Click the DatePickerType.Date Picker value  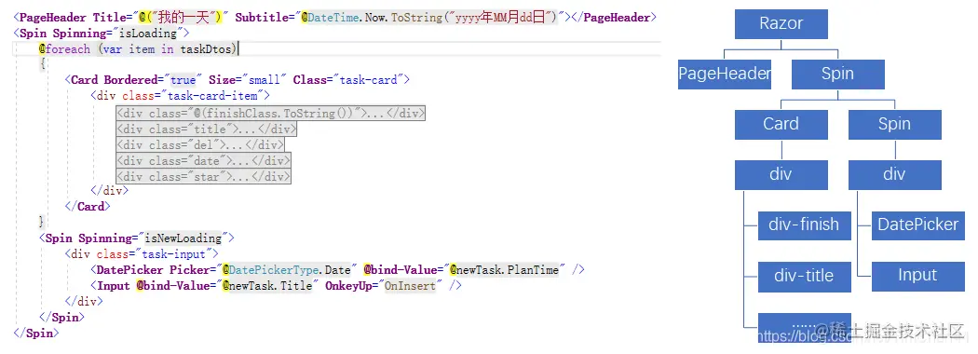click(x=286, y=270)
